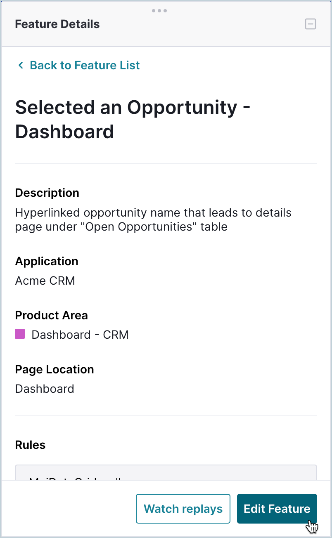Click the three-dot drag handle at top
The width and height of the screenshot is (332, 538).
(159, 11)
